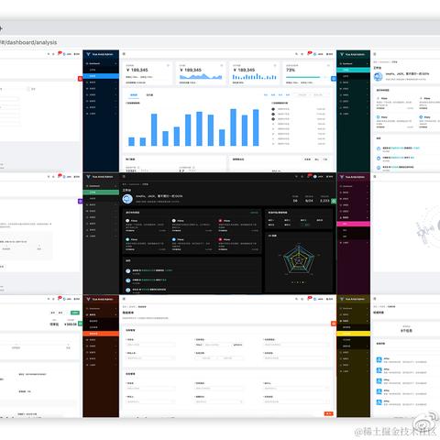Switch to second tab above bar chart
The height and width of the screenshot is (440, 440).
pos(149,95)
